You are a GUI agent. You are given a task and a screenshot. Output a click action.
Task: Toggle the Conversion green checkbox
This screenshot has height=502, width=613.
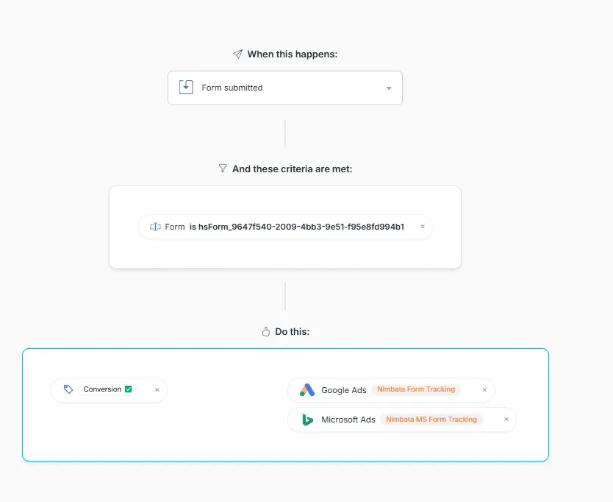coord(128,389)
